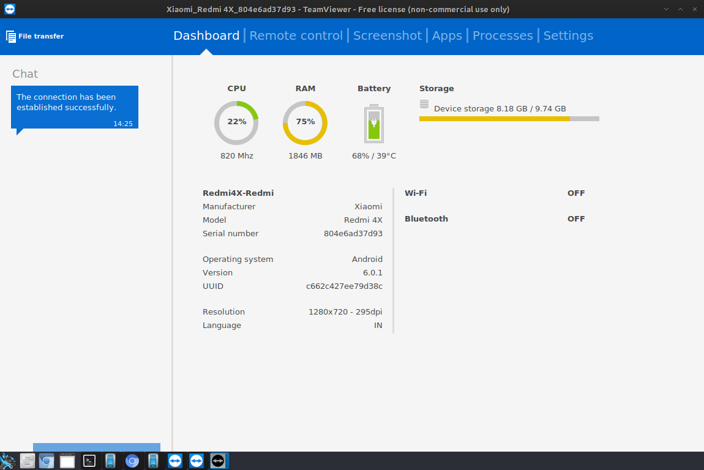This screenshot has height=470, width=704.
Task: Click the device storage usage bar
Action: pyautogui.click(x=509, y=119)
